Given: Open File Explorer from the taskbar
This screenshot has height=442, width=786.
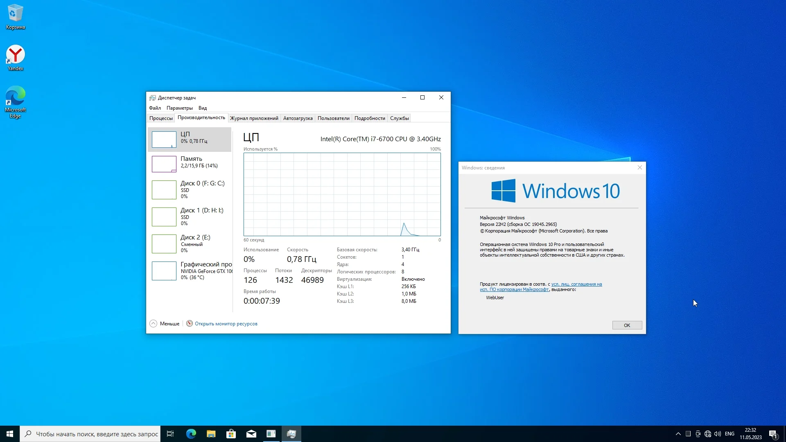Looking at the screenshot, I should tap(211, 434).
